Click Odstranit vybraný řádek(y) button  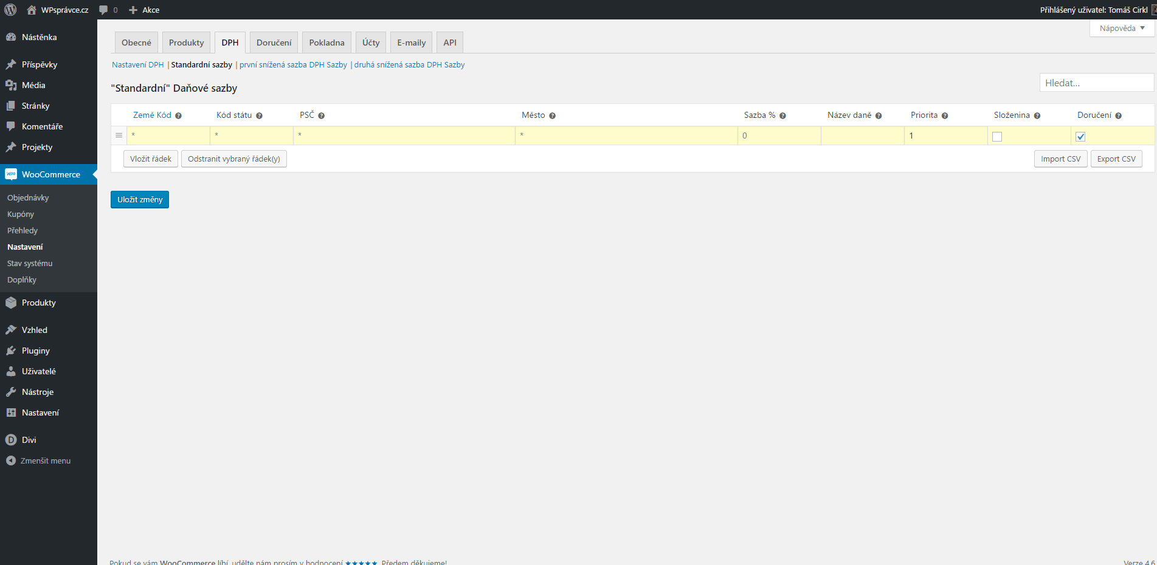[x=234, y=159]
